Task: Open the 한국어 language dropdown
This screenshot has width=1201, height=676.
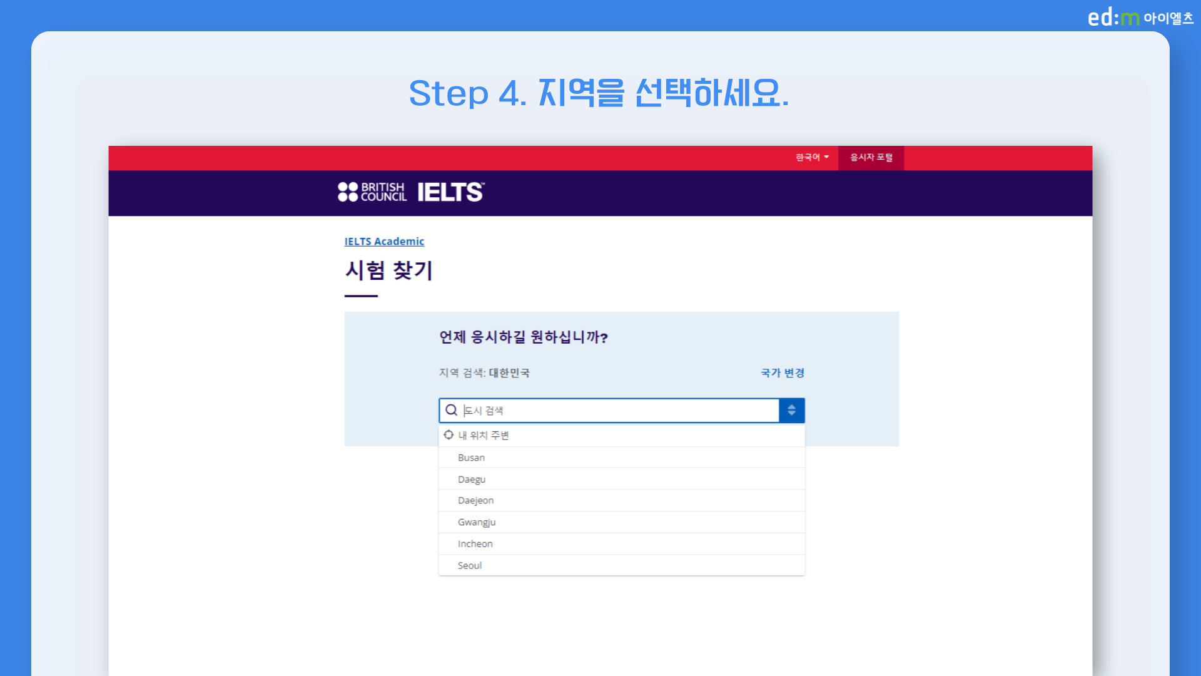Action: (x=812, y=157)
